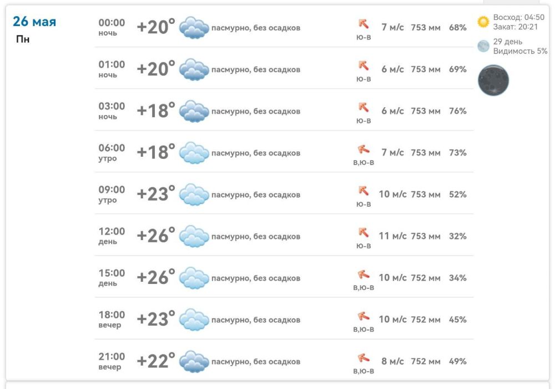Click the small moon icon near 29 день
The image size is (555, 389).
(x=483, y=46)
